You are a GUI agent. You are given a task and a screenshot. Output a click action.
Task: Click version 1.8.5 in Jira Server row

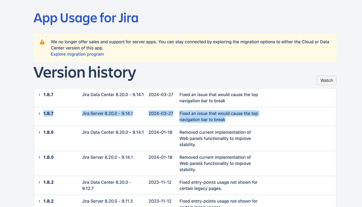(49, 157)
